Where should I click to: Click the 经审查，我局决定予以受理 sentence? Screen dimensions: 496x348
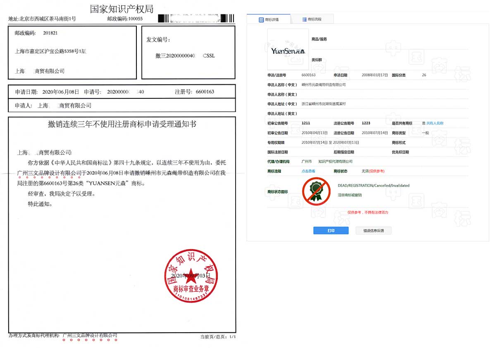(x=61, y=194)
